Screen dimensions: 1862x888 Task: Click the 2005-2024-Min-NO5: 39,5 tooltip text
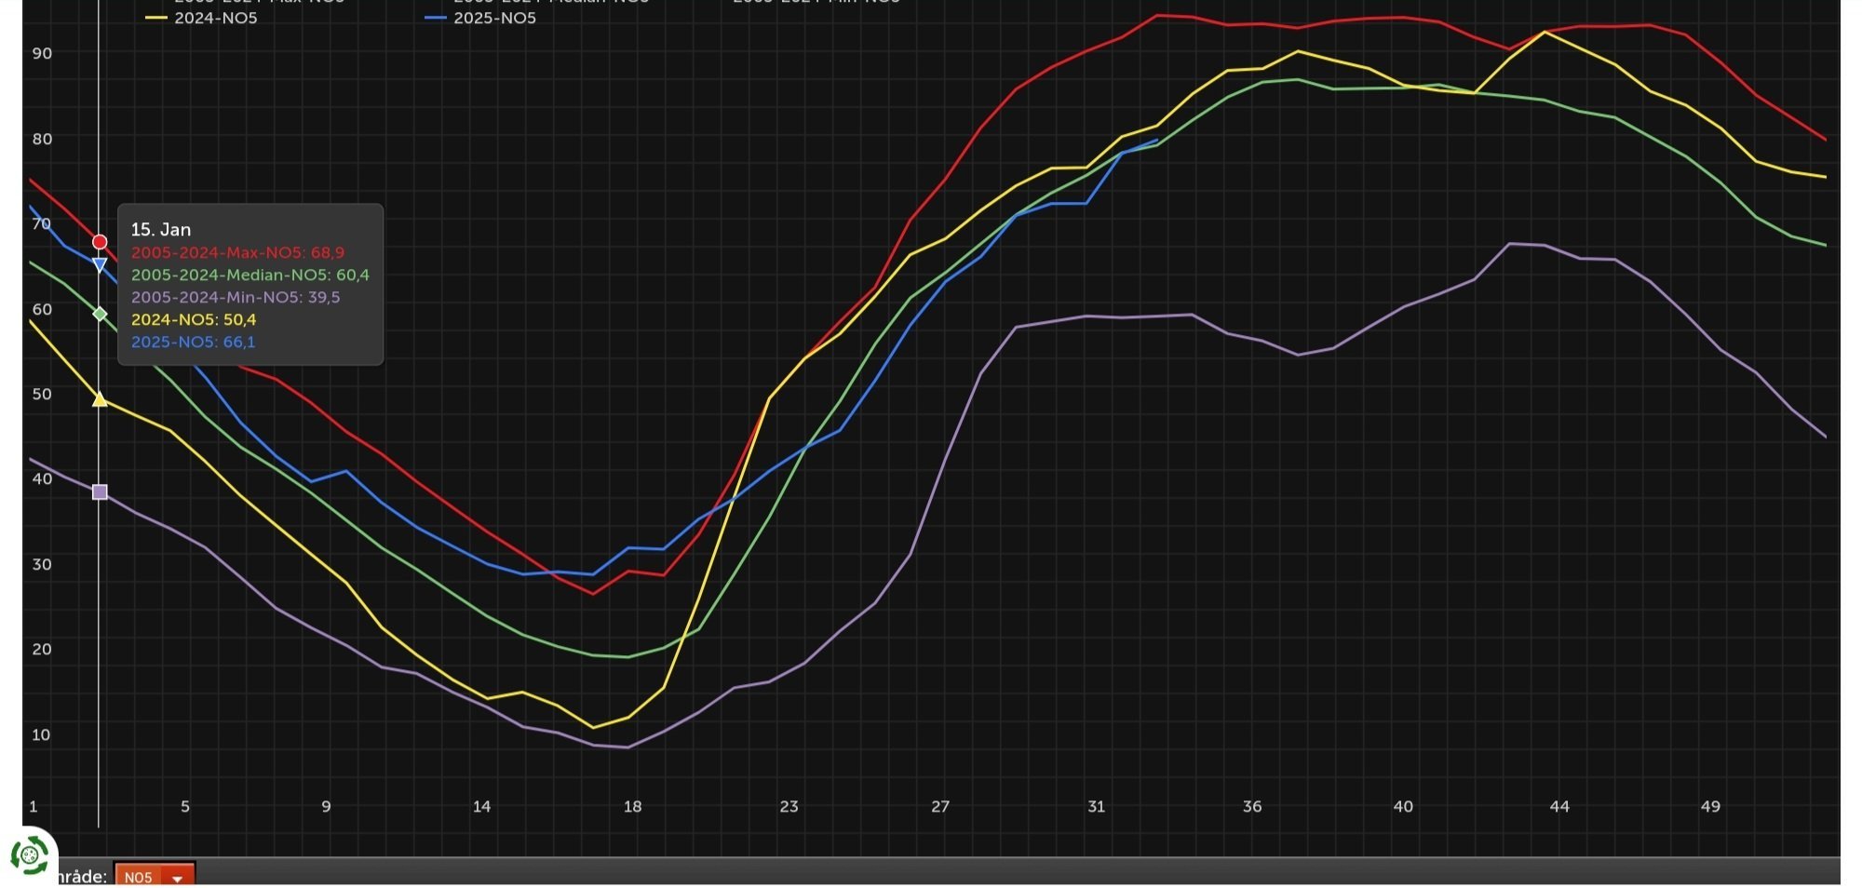(x=236, y=297)
